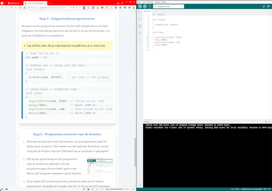Click the extensions puzzle icon in Vivaldi
This screenshot has width=272, height=191.
pos(134,7)
